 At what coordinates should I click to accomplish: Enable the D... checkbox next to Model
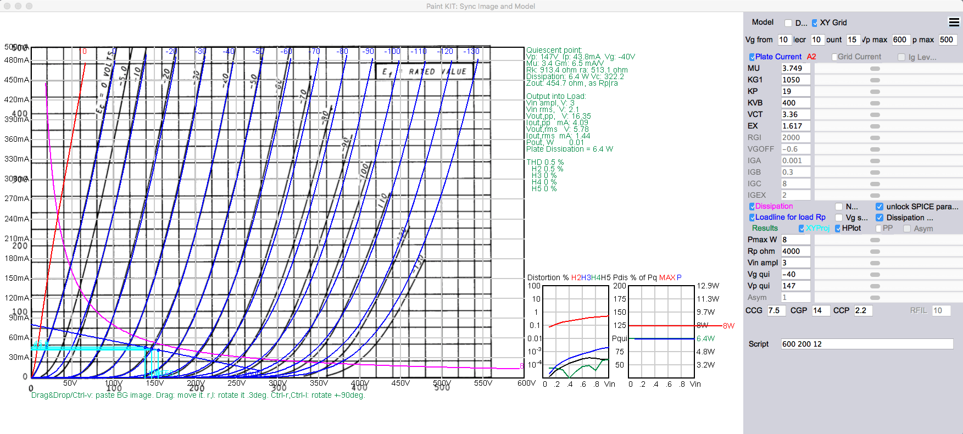(788, 23)
